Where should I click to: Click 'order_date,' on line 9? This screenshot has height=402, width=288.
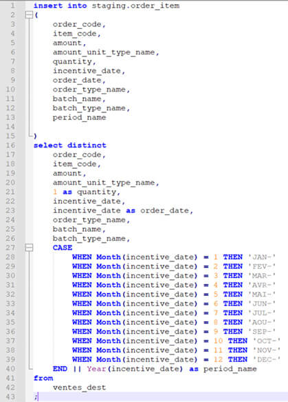pos(79,80)
